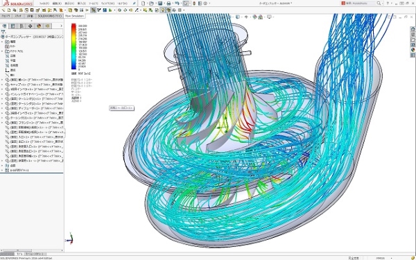Expand more panel tabs with the chevron
Viewport: 416px width, 260px height.
coord(61,26)
